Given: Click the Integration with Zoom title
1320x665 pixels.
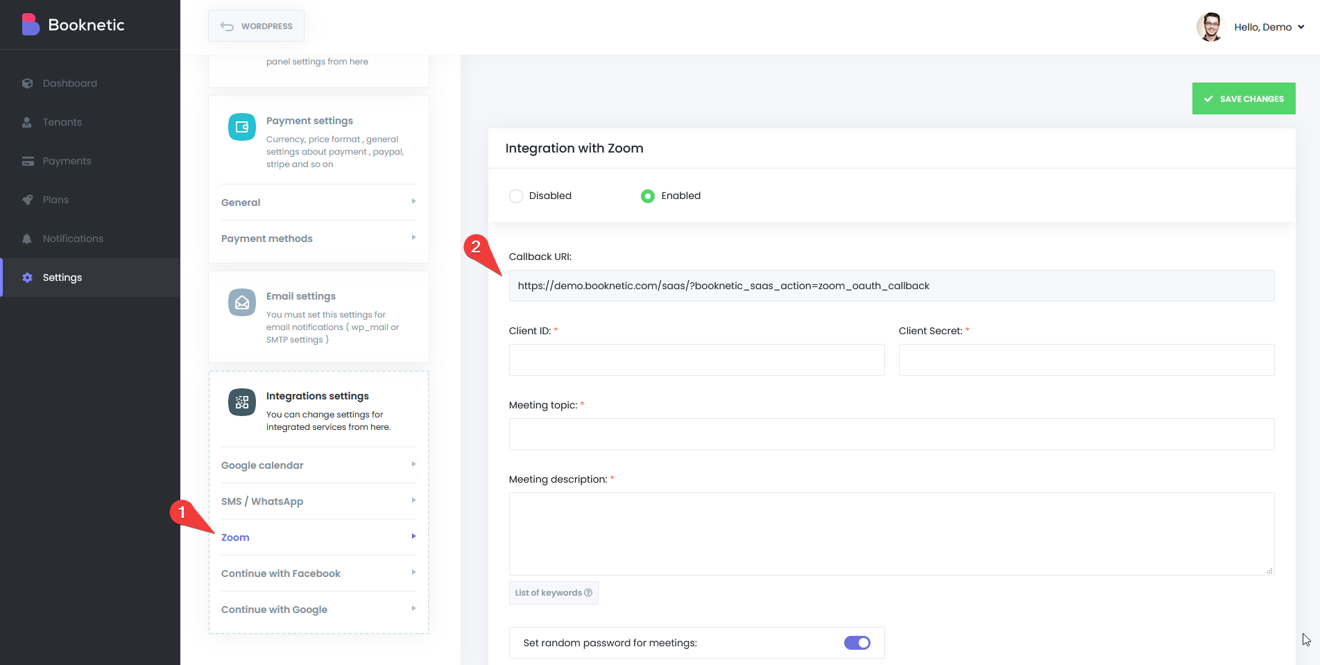Looking at the screenshot, I should pos(574,148).
